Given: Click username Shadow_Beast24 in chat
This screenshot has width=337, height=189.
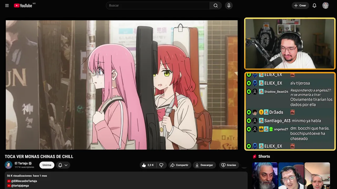Looking at the screenshot, I should 276,92.
